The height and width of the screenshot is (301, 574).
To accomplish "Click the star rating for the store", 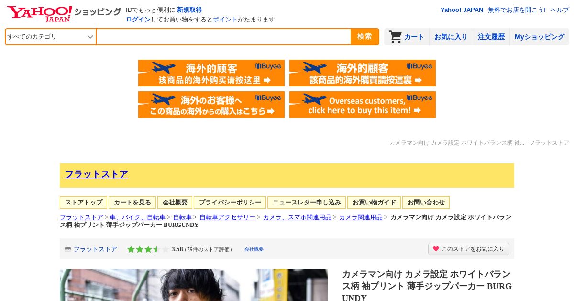I will point(148,249).
